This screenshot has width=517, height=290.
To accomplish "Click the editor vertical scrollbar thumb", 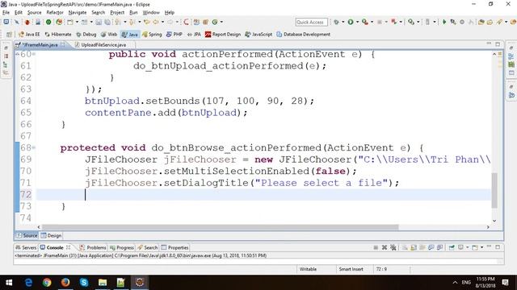I will click(x=494, y=190).
